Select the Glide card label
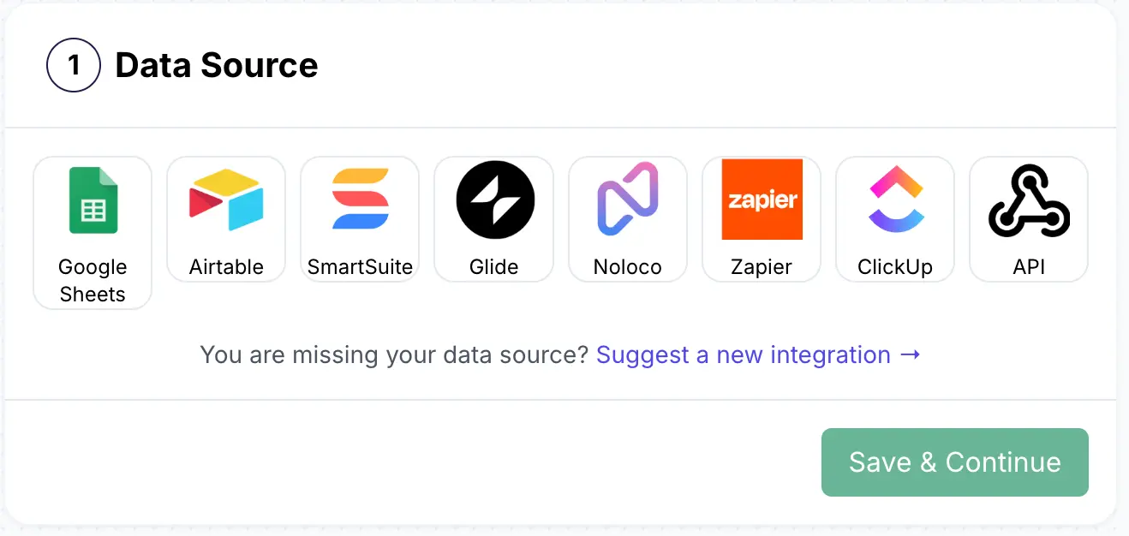Screen dimensions: 1129x536 493,266
